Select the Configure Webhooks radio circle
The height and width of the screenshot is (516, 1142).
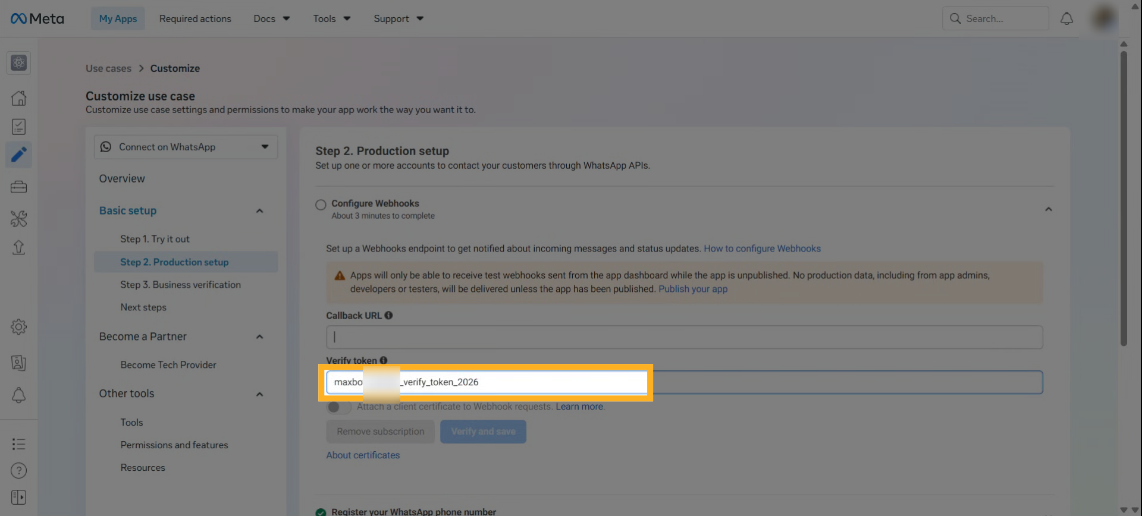point(321,204)
